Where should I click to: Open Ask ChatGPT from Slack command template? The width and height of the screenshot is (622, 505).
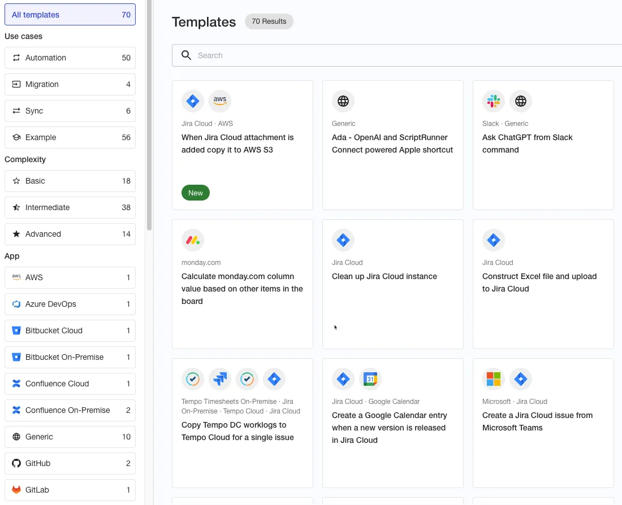[543, 145]
